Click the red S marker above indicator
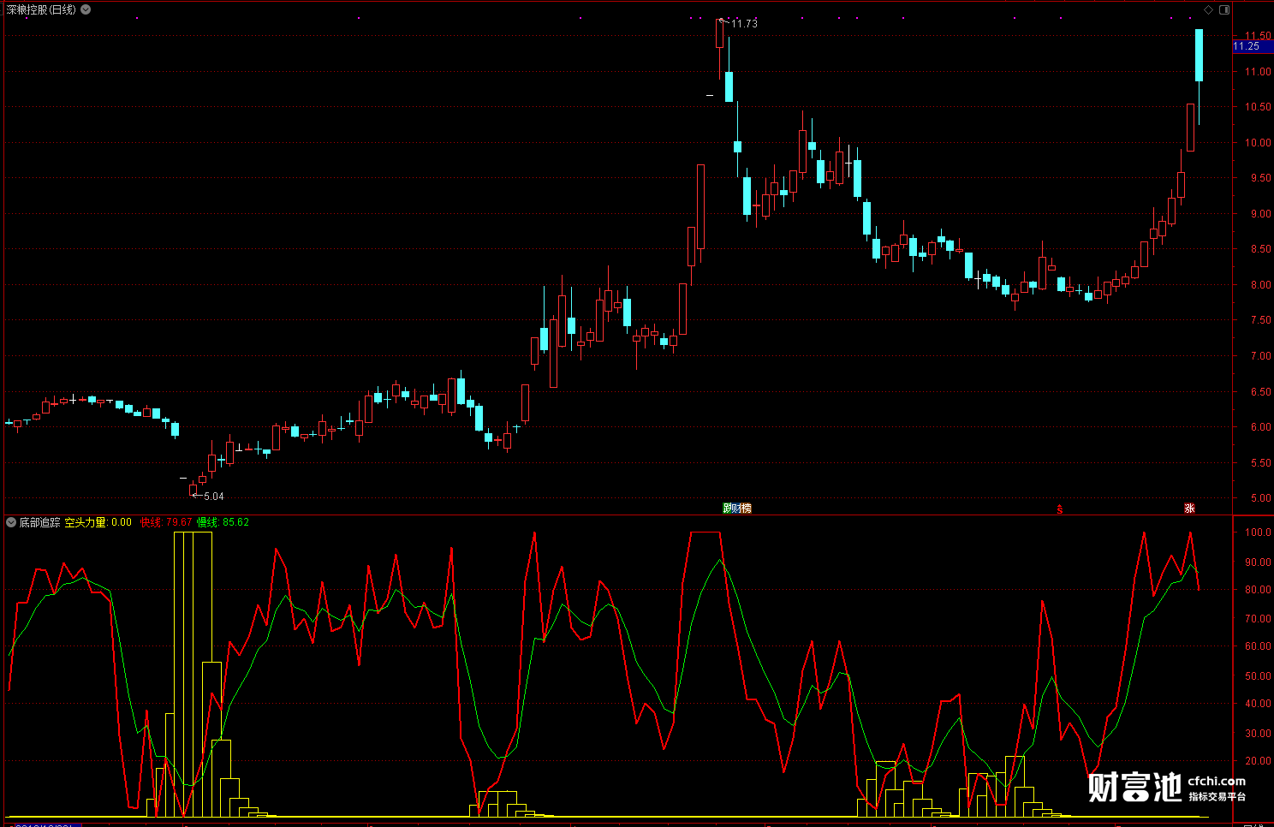This screenshot has height=827, width=1274. (x=1060, y=509)
